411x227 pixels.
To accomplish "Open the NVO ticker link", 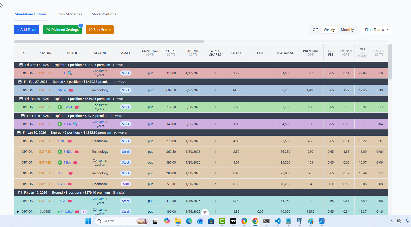I will click(62, 184).
